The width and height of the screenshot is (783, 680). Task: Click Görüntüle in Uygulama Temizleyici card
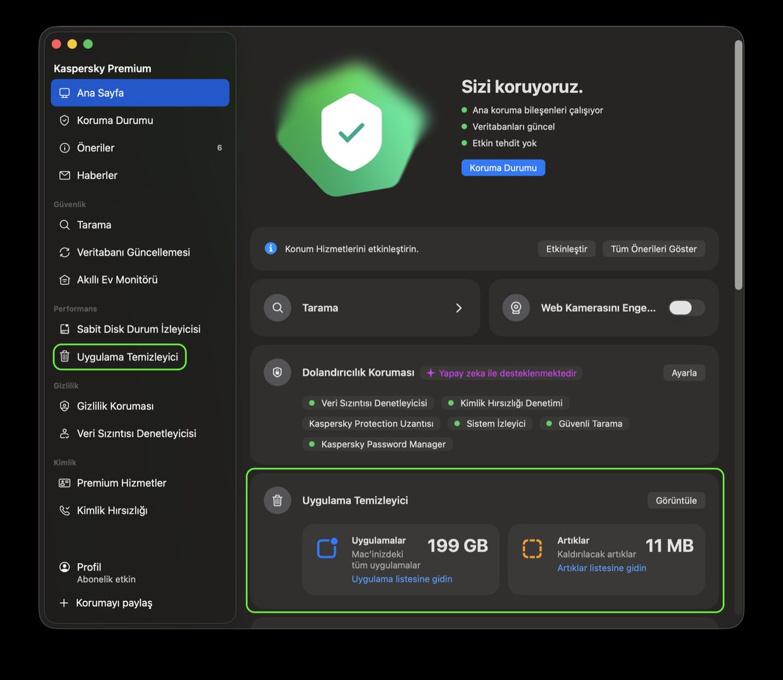(676, 501)
